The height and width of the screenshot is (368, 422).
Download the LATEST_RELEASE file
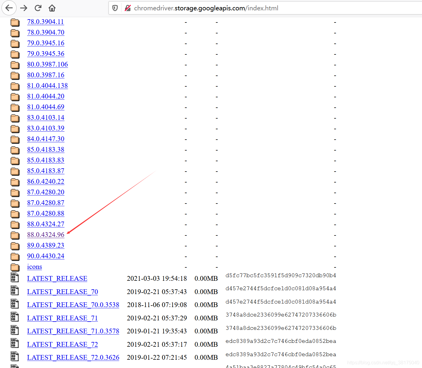57,279
